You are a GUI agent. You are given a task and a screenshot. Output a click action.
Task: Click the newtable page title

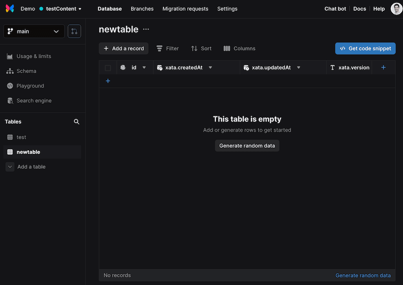click(x=118, y=29)
